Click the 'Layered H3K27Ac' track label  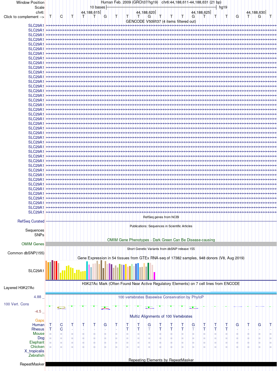pyautogui.click(x=19, y=288)
